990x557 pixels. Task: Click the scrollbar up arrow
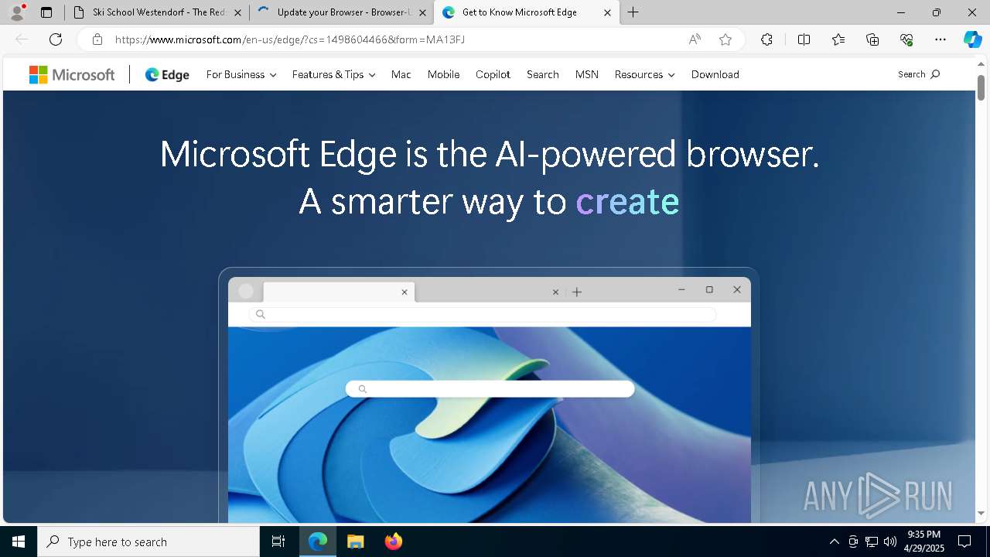pos(981,64)
